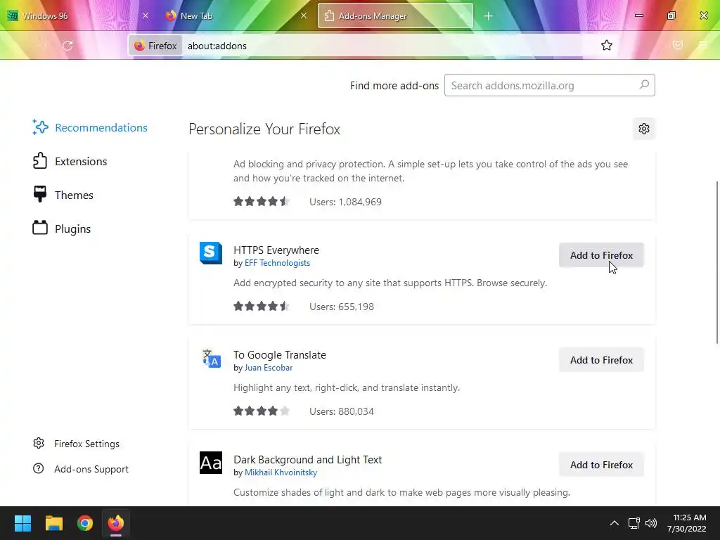This screenshot has width=720, height=540.
Task: Open the Extensions category
Action: pos(70,161)
